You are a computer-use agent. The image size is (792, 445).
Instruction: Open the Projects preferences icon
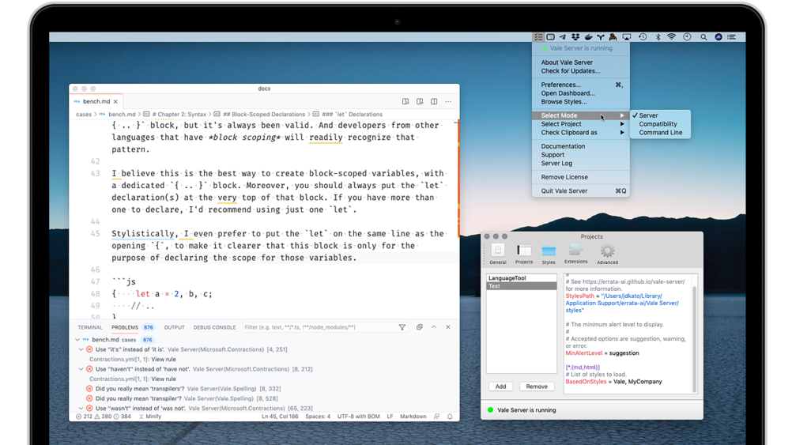524,254
